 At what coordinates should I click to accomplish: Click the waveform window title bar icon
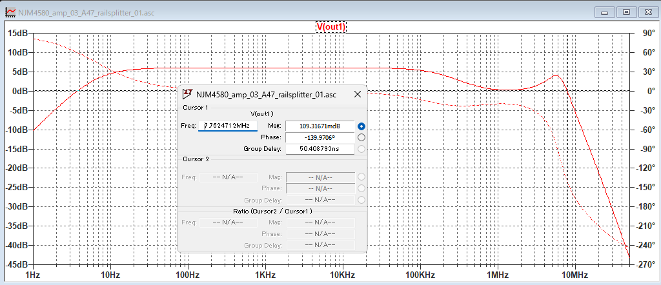pos(10,12)
